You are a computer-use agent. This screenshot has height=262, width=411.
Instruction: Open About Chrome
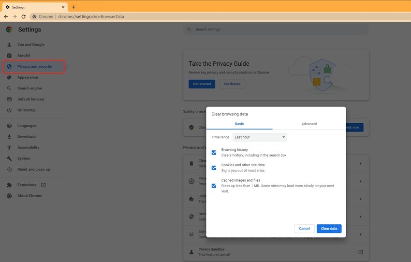[29, 196]
